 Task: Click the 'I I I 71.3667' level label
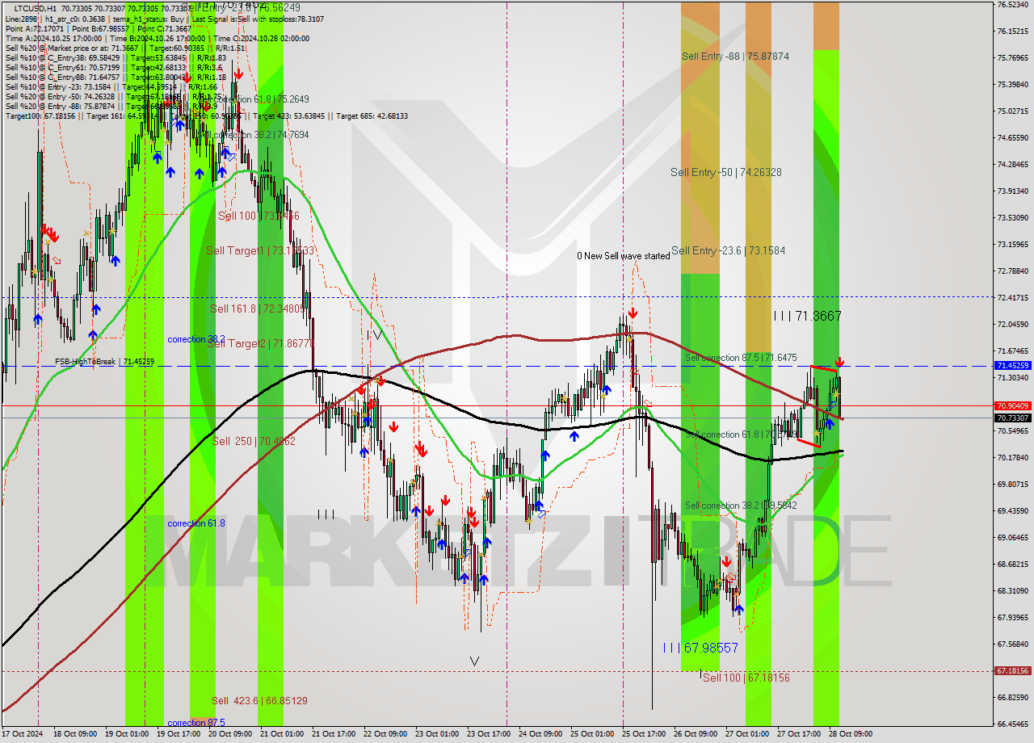tap(807, 317)
